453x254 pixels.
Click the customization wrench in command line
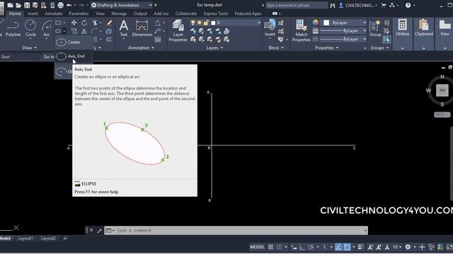pyautogui.click(x=99, y=231)
